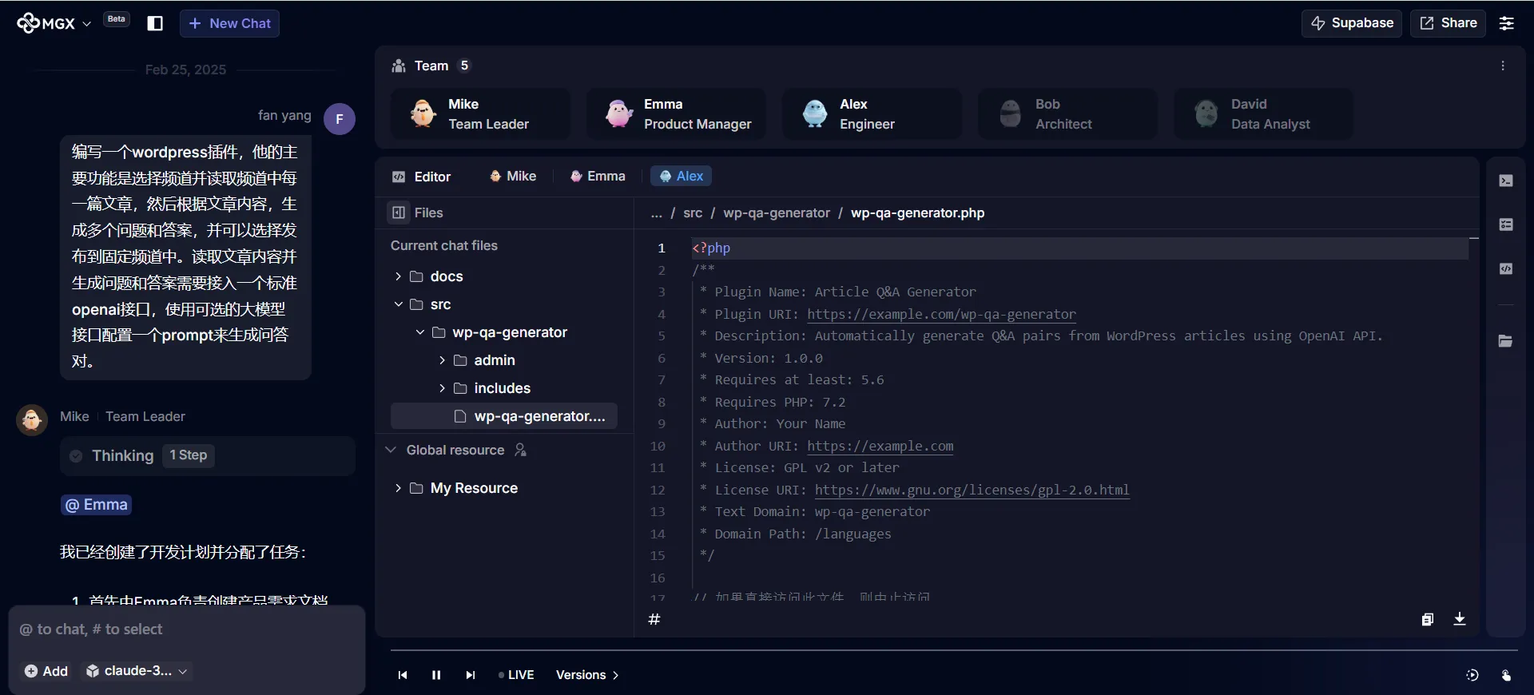Select the Bob Architect card
The height and width of the screenshot is (695, 1534).
[x=1067, y=113]
